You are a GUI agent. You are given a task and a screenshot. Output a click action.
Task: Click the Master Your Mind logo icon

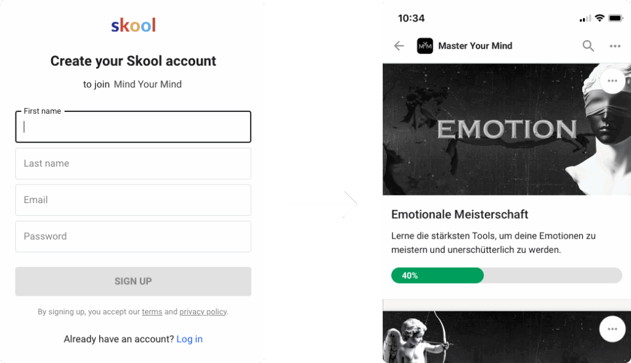[x=425, y=46]
